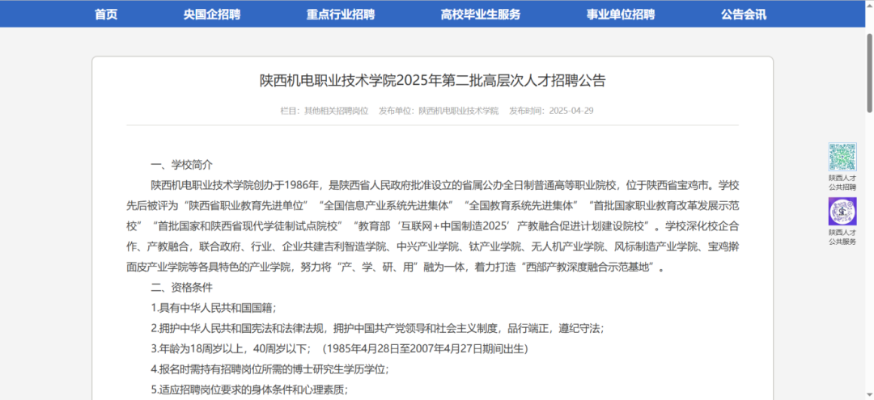
Task: Click the purple 陕西人才公共服务 QR code
Action: point(842,212)
